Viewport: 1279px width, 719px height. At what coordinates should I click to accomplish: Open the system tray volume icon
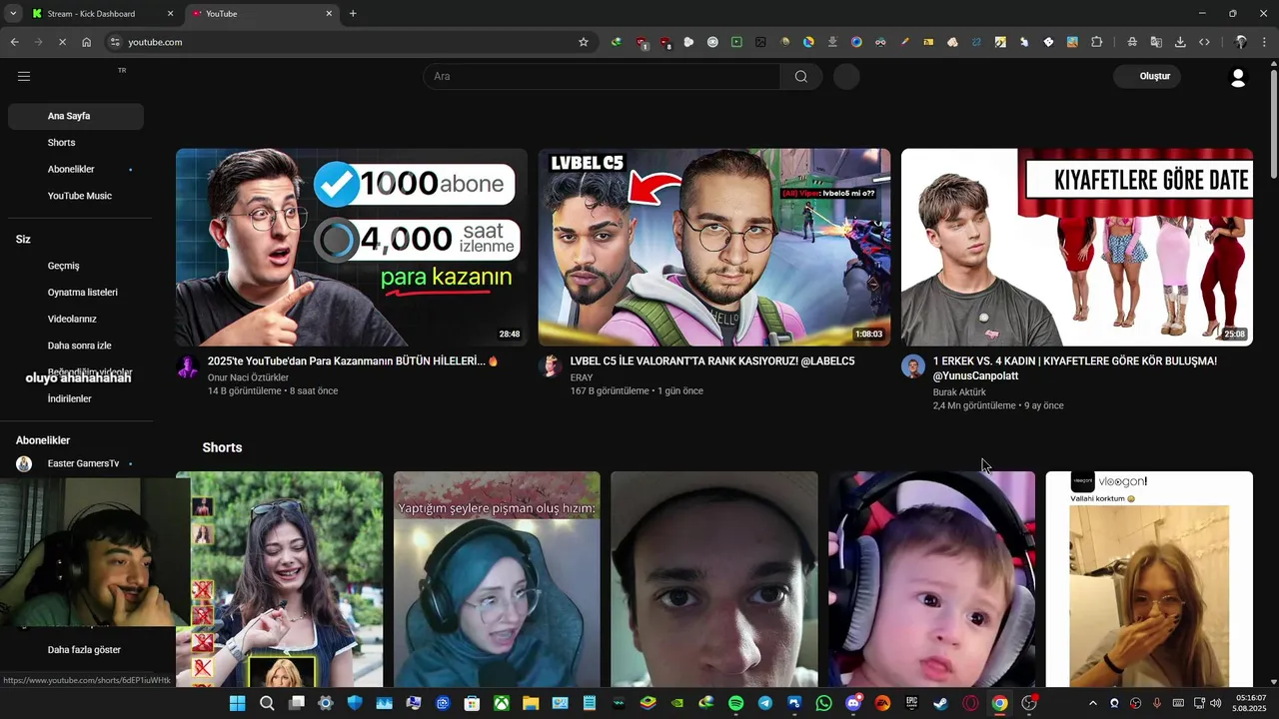pos(1215,703)
